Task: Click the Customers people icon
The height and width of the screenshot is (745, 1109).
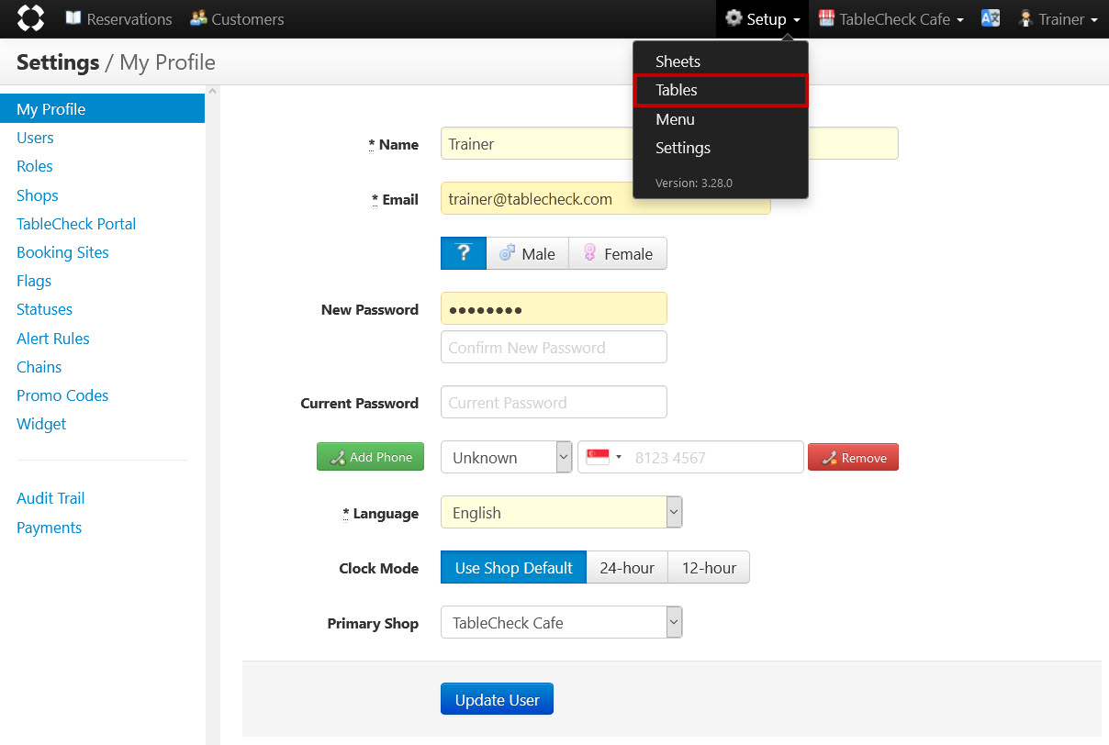Action: pos(198,18)
